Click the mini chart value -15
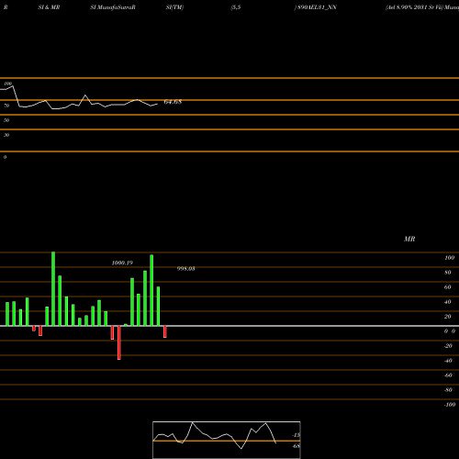Viewport: 459px width, 459px height. click(297, 435)
